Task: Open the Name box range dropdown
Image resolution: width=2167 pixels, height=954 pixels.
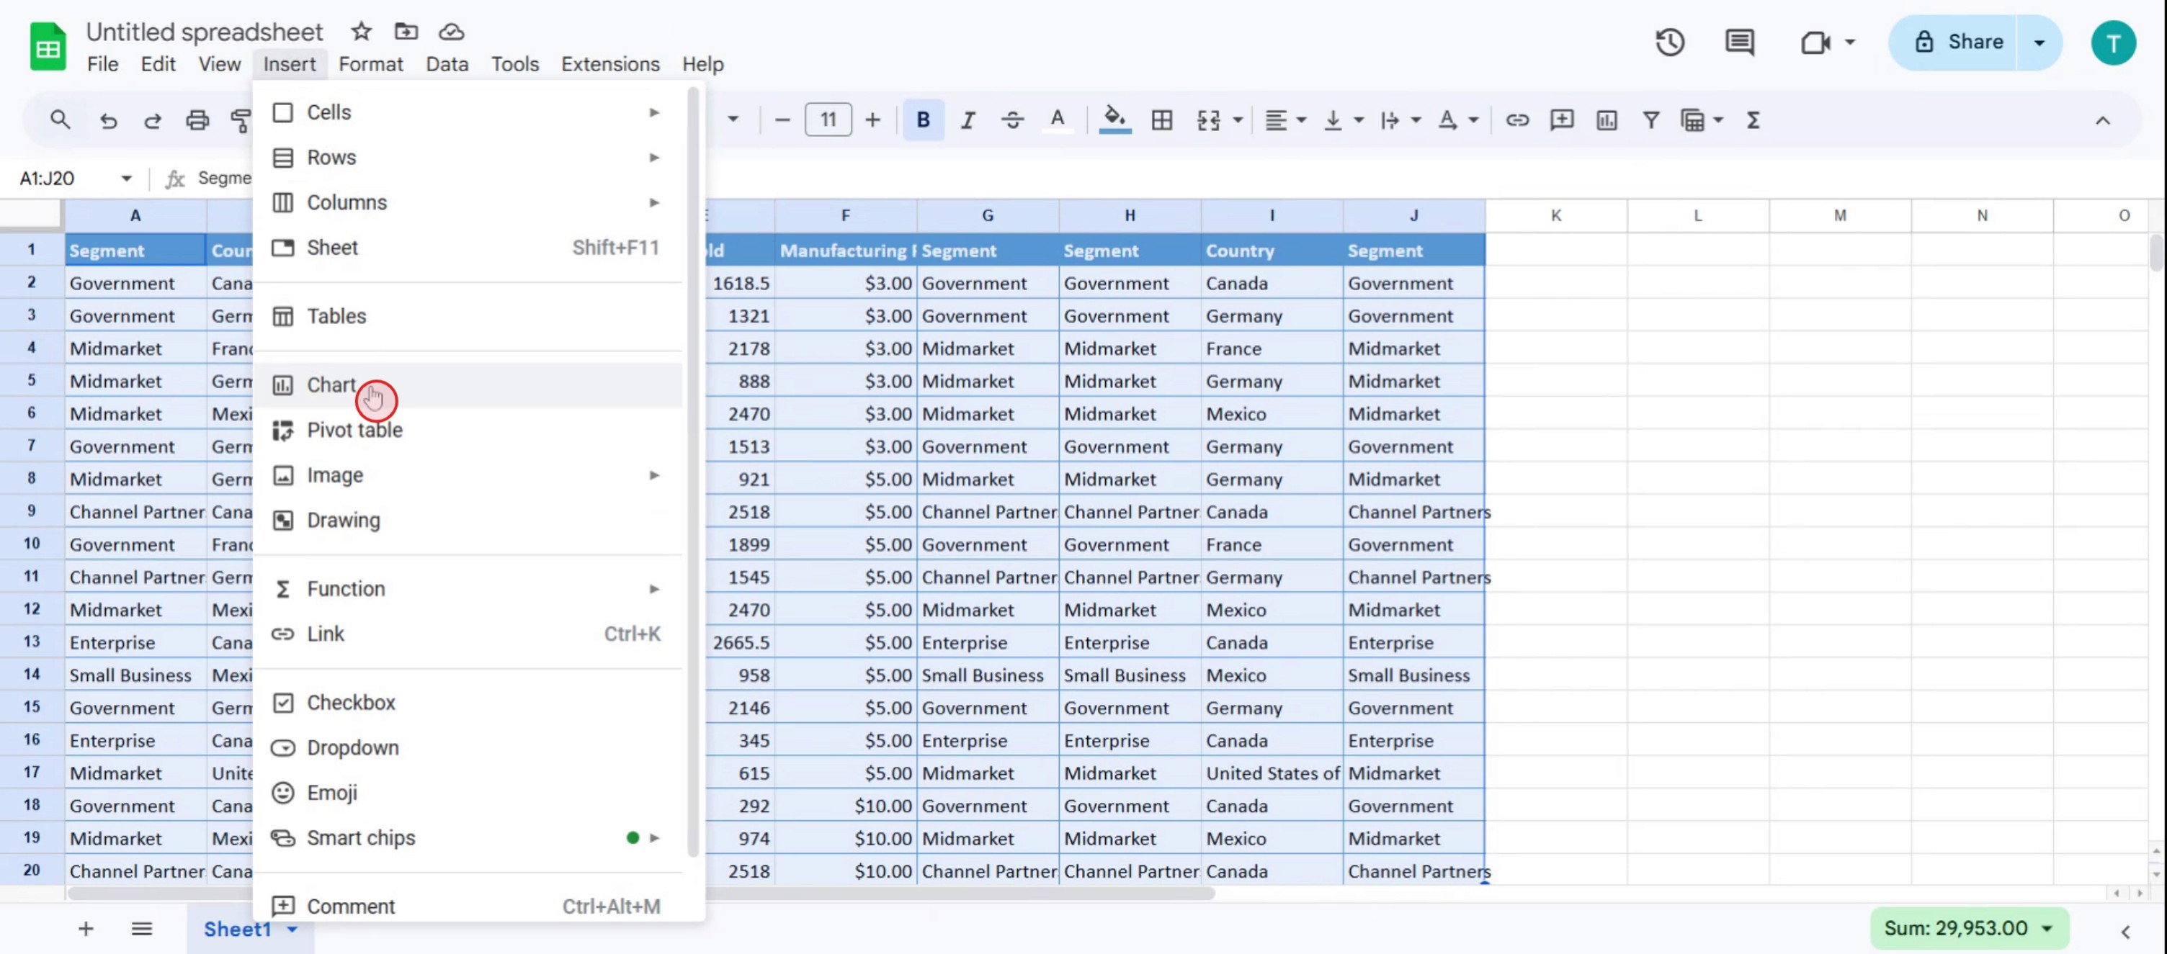Action: click(x=126, y=178)
